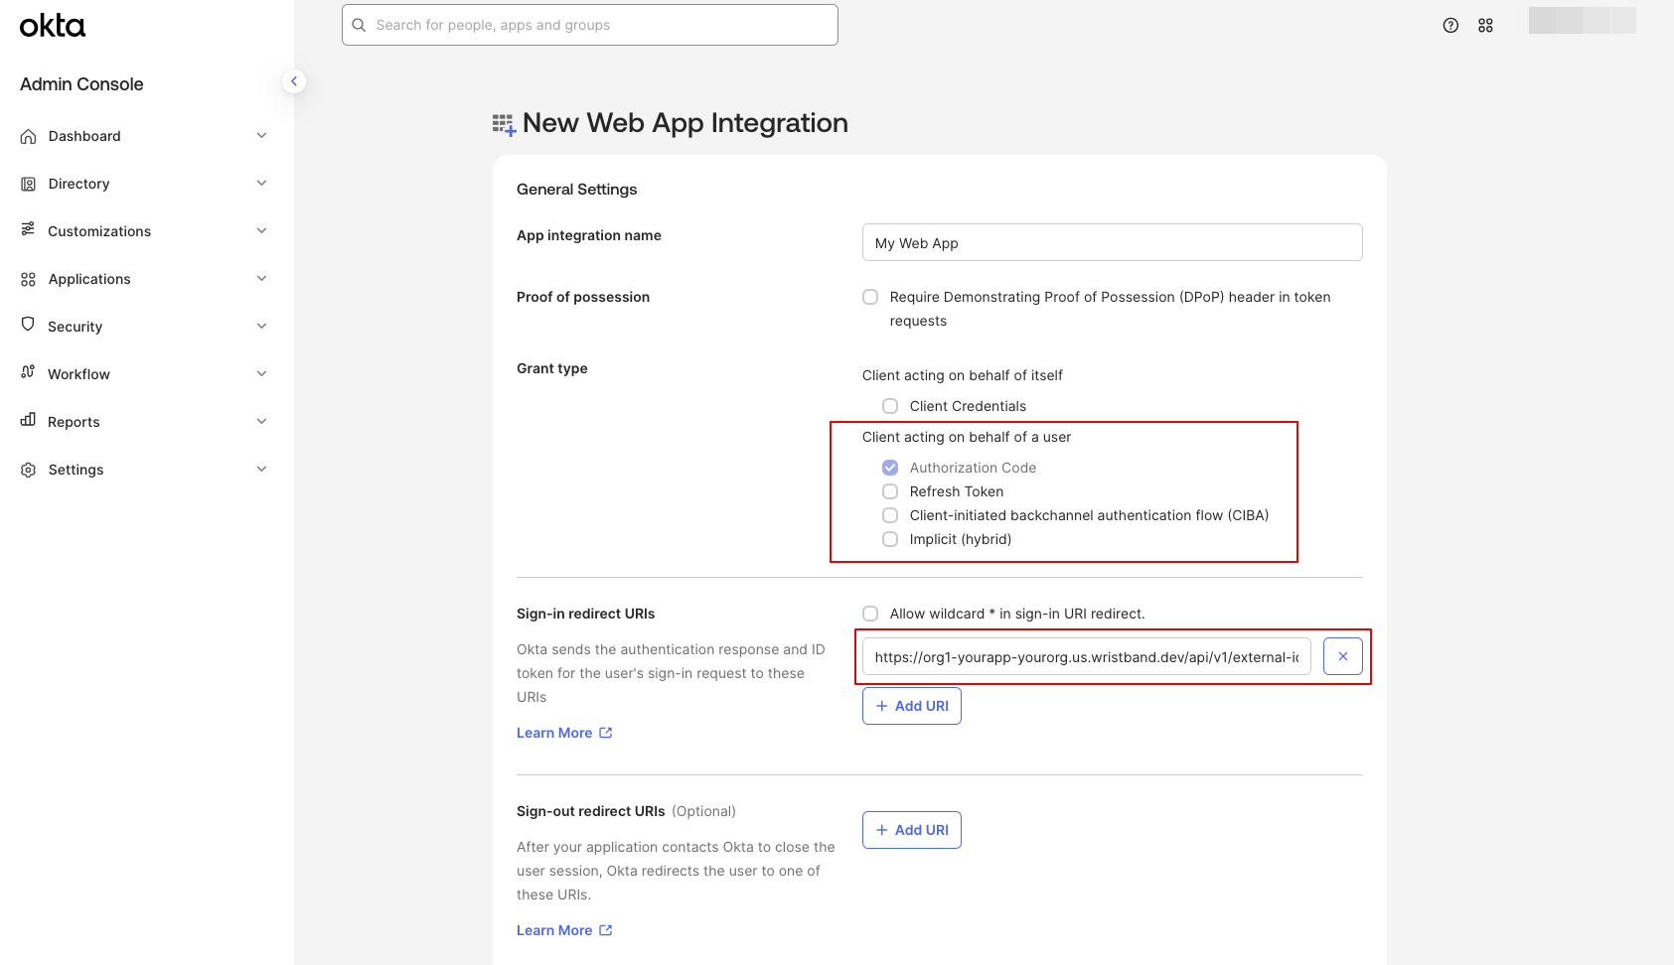Viewport: 1674px width, 965px height.
Task: Open the apps grid icon in header
Action: click(x=1485, y=26)
